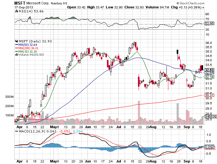Click the 'Volume 84.7M' header value
Viewport: 217px width, 164px height.
pyautogui.click(x=157, y=7)
